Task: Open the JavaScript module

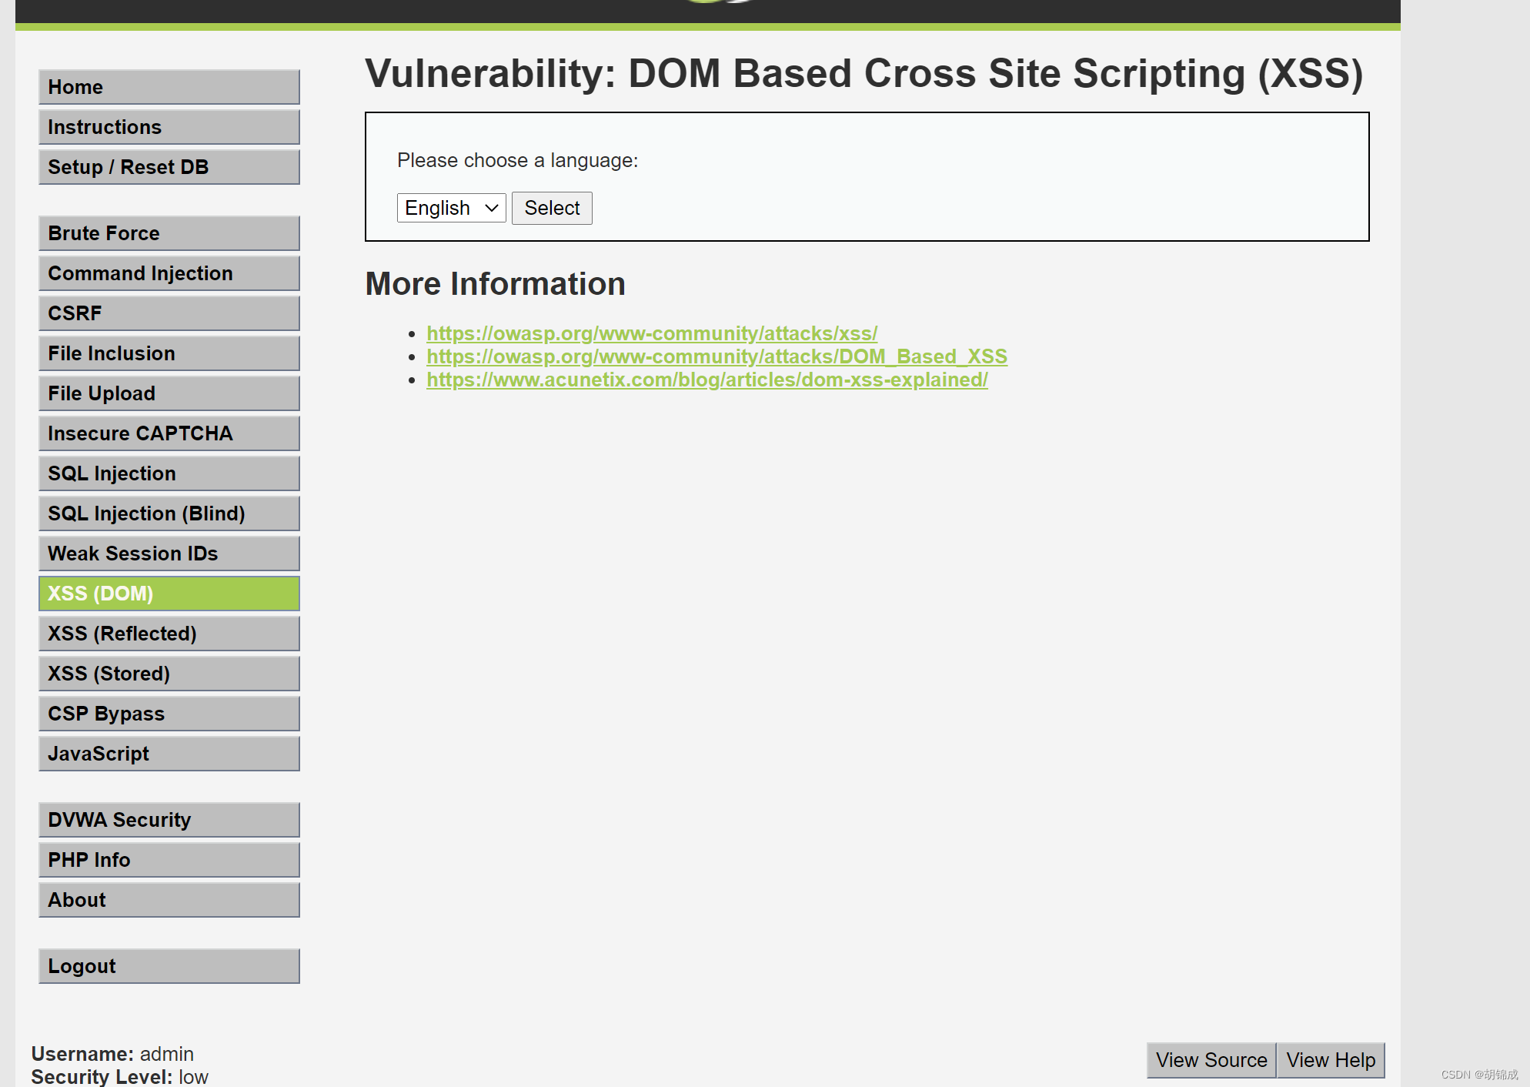Action: coord(169,754)
